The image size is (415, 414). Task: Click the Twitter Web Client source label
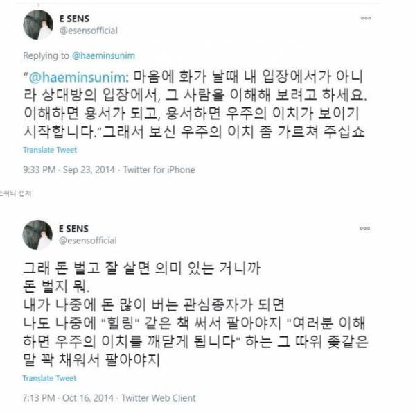159,398
